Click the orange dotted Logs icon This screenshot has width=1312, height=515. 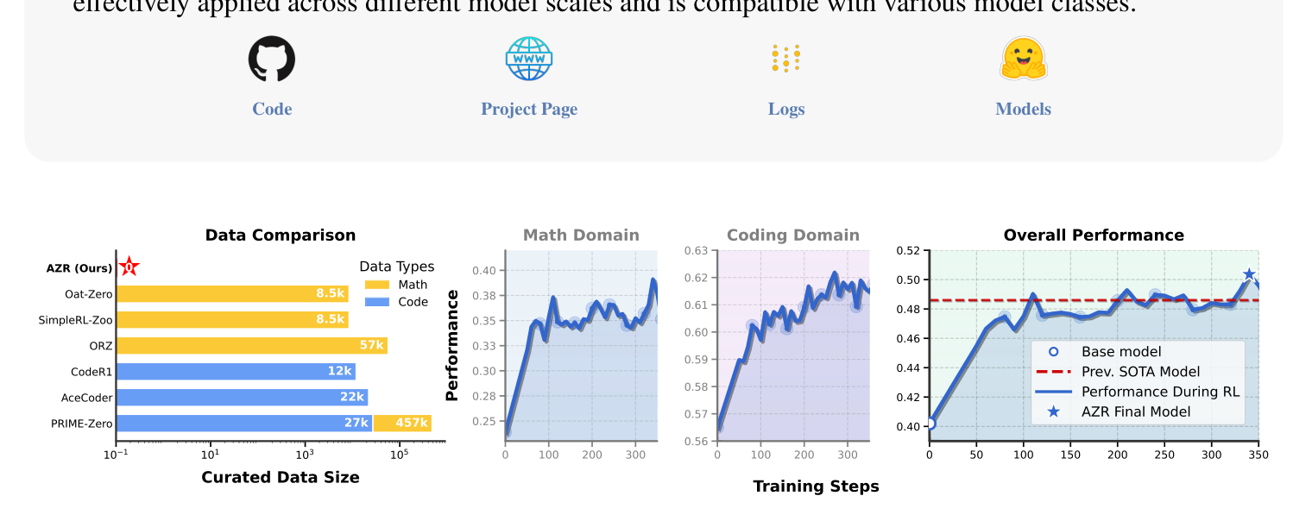pyautogui.click(x=785, y=60)
